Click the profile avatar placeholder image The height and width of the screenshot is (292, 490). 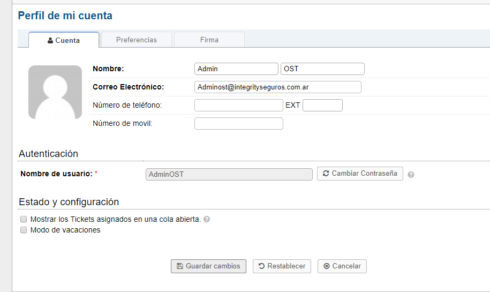(x=55, y=92)
